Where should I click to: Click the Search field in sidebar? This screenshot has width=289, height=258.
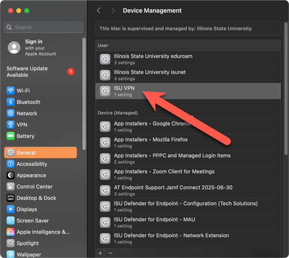click(x=44, y=27)
